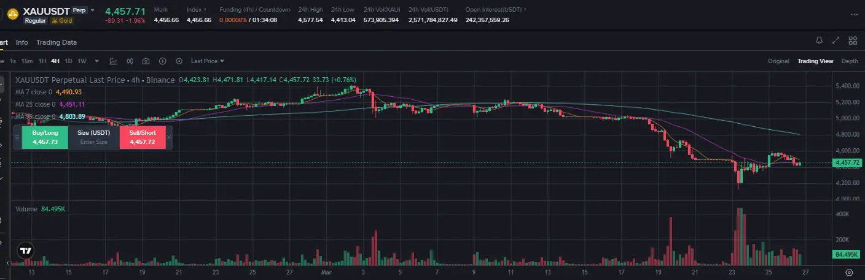Expand the Index price info caret
This screenshot has width=865, height=280.
(205, 10)
